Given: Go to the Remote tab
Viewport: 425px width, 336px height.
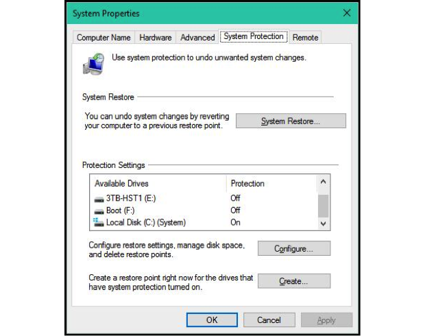Looking at the screenshot, I should pos(305,38).
